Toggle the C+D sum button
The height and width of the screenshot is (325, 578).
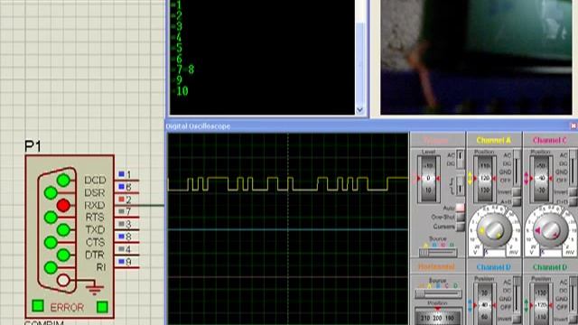pos(573,201)
